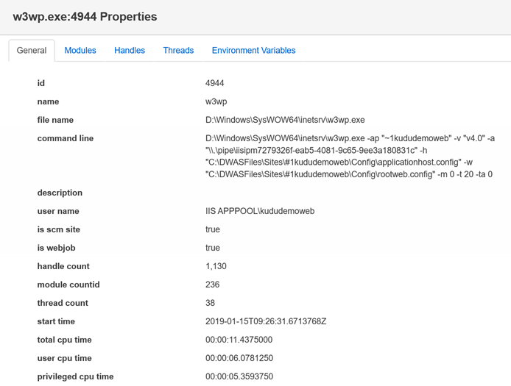Click the 'is scm site' field label
511x386 pixels.
point(59,229)
